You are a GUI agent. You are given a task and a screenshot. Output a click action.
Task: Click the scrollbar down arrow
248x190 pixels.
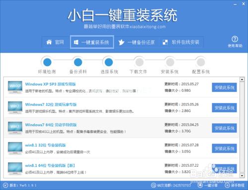click(242, 176)
